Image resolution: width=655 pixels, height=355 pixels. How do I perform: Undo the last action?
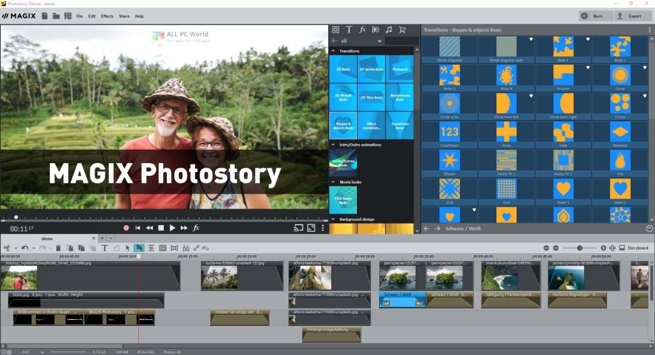[25, 248]
